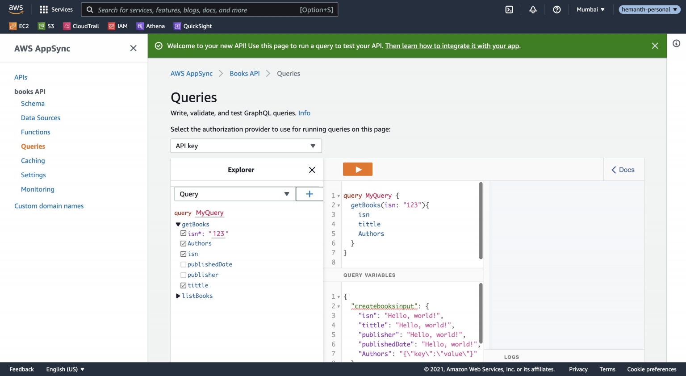Image resolution: width=686 pixels, height=376 pixels.
Task: Open the S3 favorite shortcut
Action: point(46,26)
